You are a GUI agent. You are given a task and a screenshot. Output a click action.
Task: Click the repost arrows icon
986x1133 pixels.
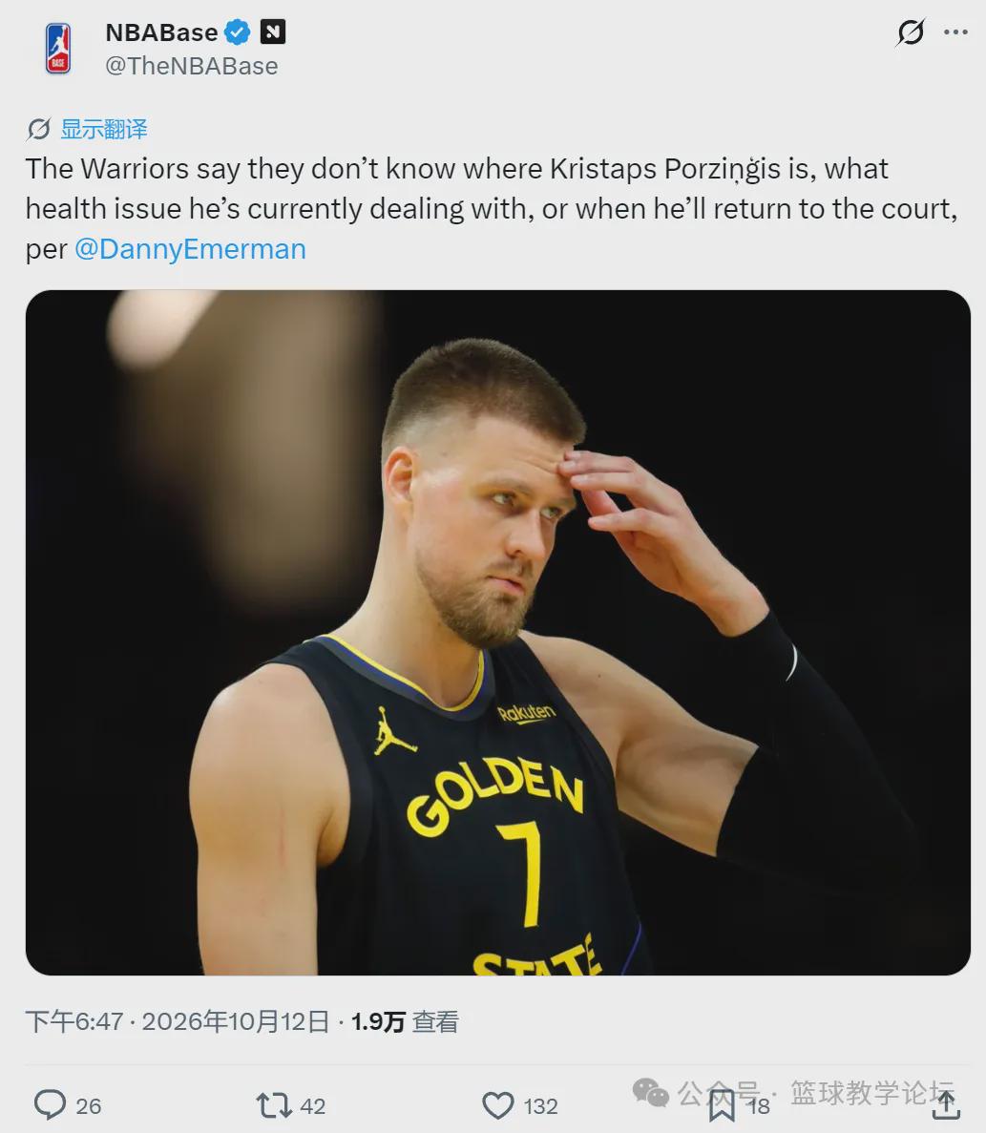pos(274,1105)
